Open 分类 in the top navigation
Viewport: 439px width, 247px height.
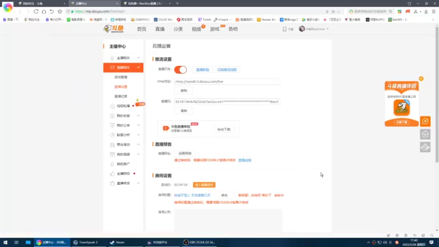pos(178,29)
